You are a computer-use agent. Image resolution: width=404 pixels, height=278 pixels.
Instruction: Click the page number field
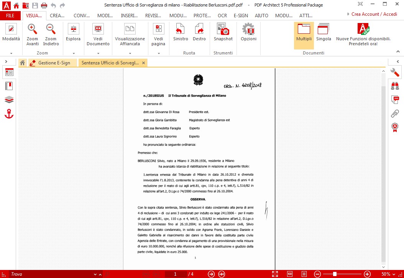point(175,274)
